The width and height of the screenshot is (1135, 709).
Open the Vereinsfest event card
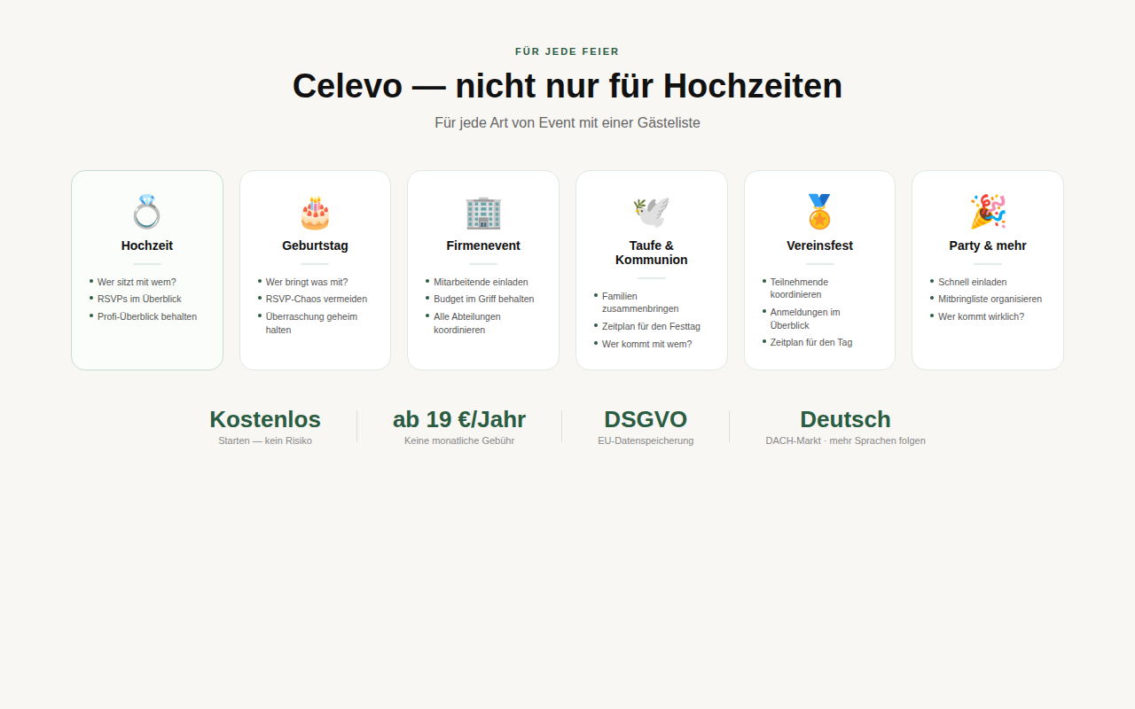pyautogui.click(x=819, y=269)
